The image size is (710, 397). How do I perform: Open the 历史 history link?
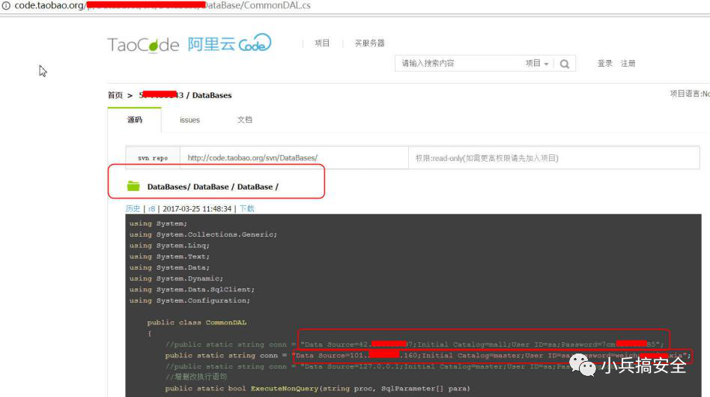pyautogui.click(x=133, y=209)
